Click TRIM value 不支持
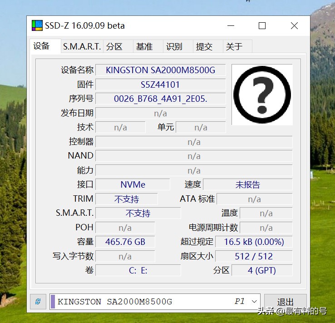335x323 pixels. click(x=127, y=199)
